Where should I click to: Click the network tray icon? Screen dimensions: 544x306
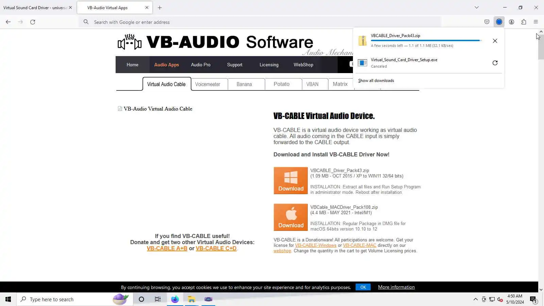click(x=492, y=299)
